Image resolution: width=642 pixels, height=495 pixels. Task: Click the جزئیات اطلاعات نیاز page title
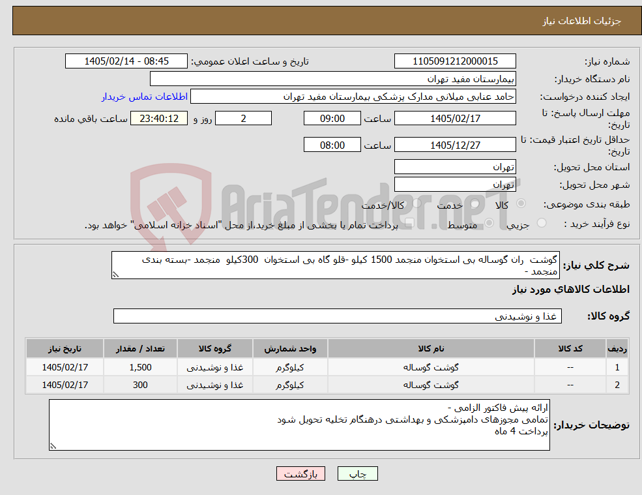[x=582, y=21]
